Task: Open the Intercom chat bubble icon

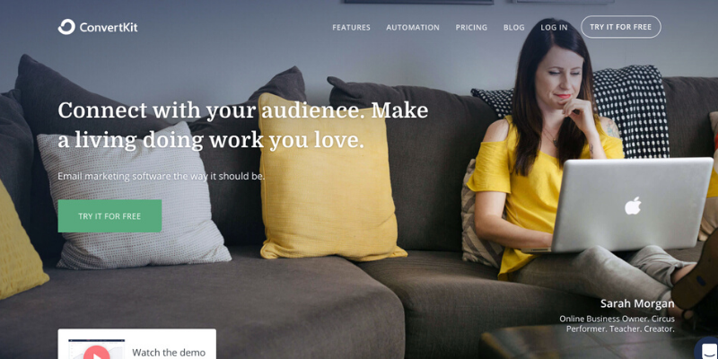Action: click(707, 349)
